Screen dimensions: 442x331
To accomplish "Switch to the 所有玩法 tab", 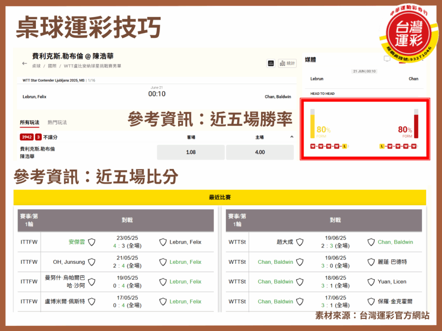I will click(29, 122).
